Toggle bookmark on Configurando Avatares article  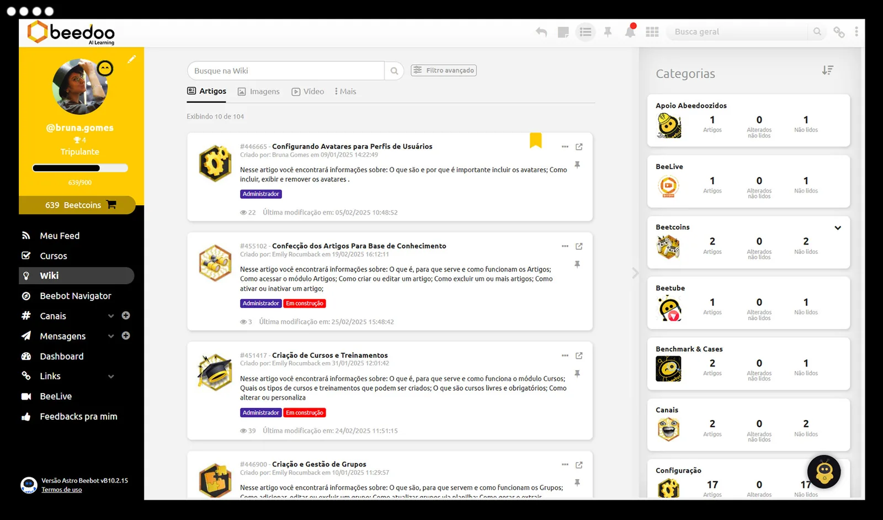pos(535,140)
